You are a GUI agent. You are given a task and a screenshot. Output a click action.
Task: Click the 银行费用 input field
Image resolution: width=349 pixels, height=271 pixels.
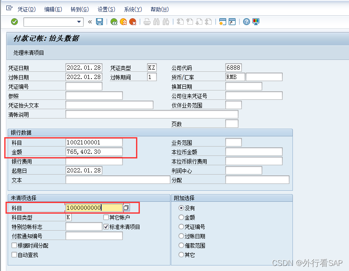(x=94, y=161)
